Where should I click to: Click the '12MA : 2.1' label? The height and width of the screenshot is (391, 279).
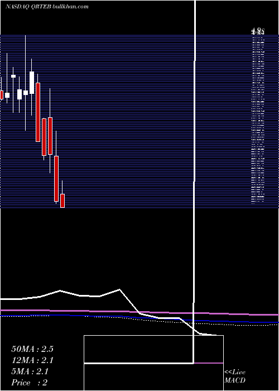point(32,360)
